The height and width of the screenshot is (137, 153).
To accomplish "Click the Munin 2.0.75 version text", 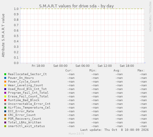I will tap(76, 134).
